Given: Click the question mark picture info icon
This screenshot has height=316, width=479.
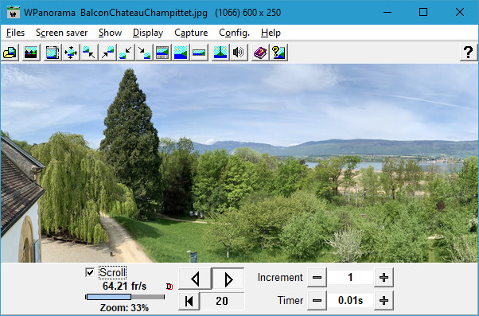Looking at the screenshot, I should pyautogui.click(x=278, y=53).
